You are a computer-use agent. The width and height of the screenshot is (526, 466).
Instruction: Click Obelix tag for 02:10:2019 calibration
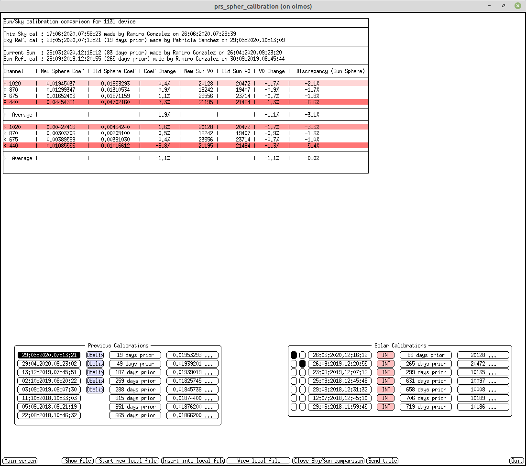pos(95,381)
